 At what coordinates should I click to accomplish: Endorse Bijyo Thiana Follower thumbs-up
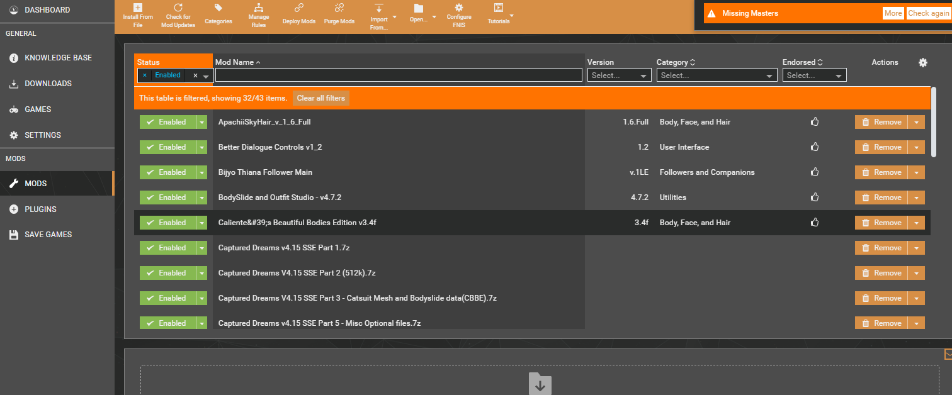point(815,172)
